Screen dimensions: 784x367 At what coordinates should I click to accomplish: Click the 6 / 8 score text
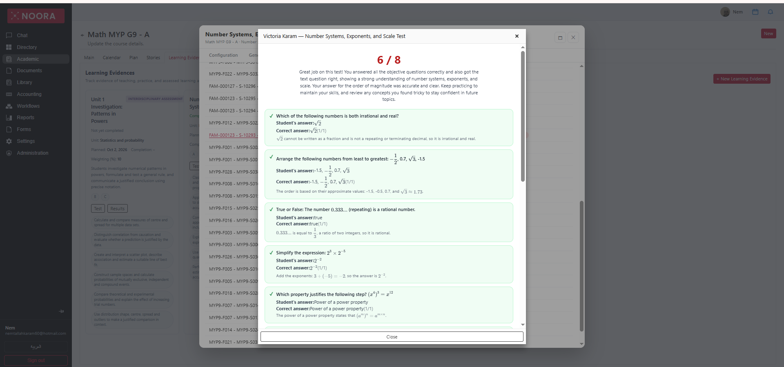coord(389,60)
